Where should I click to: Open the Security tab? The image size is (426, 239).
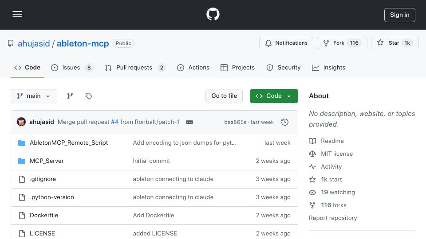(x=284, y=67)
